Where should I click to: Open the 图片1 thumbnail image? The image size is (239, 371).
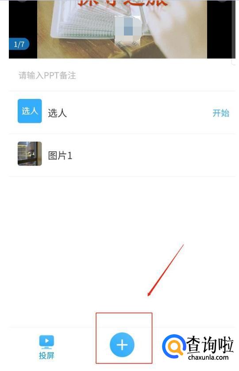pos(30,154)
